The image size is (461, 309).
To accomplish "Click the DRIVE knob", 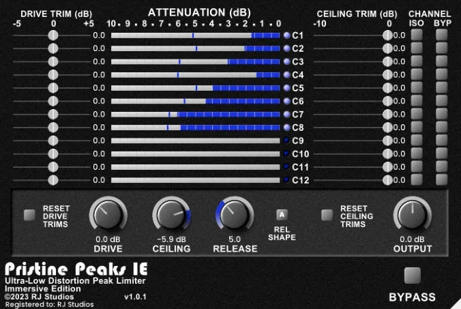I will tap(108, 215).
